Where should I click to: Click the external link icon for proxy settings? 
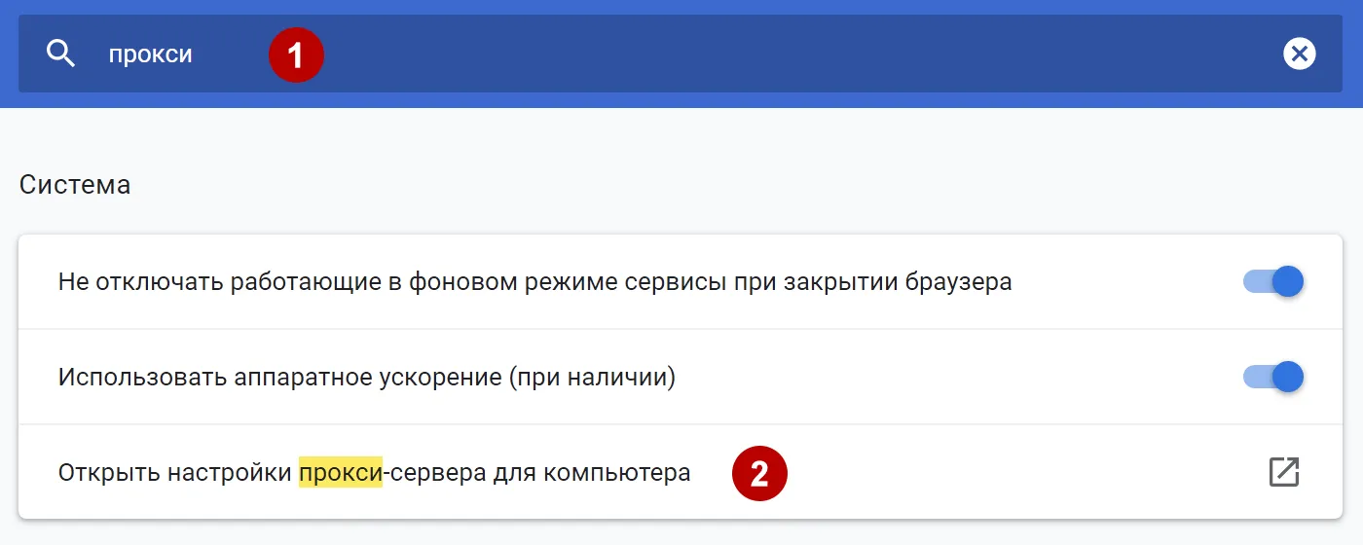pyautogui.click(x=1284, y=472)
